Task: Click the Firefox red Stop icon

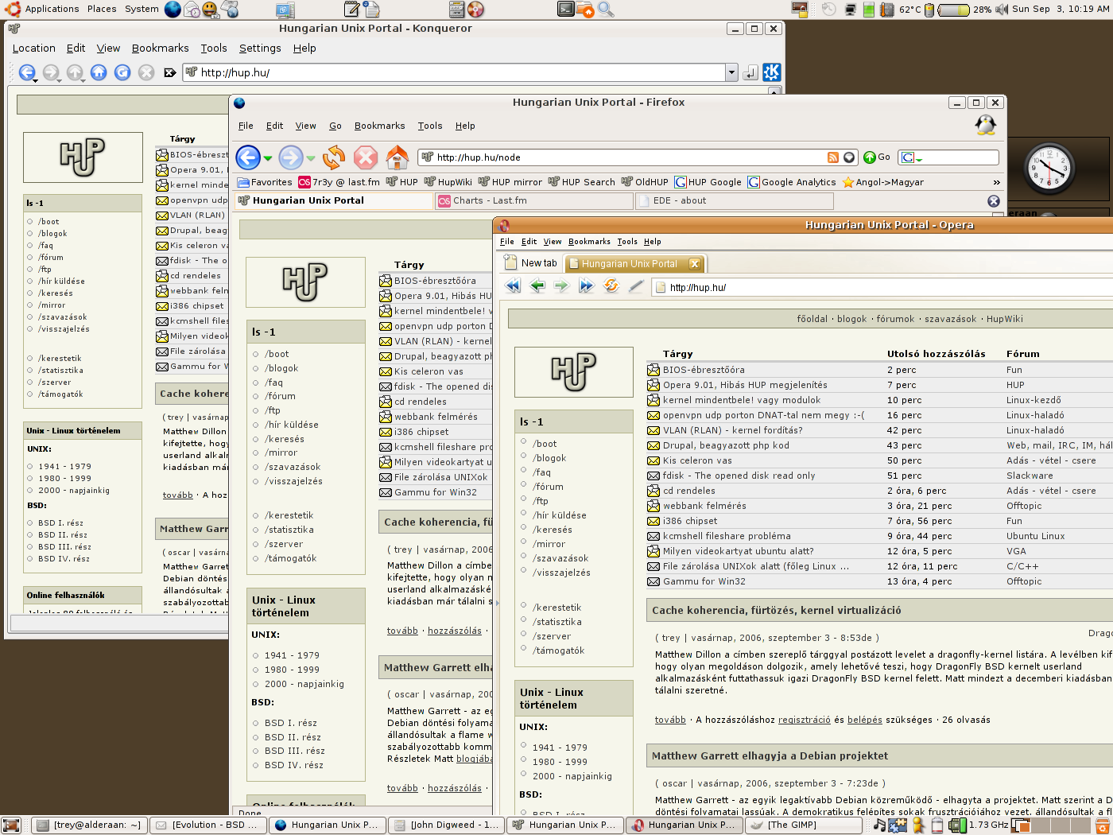Action: 366,157
